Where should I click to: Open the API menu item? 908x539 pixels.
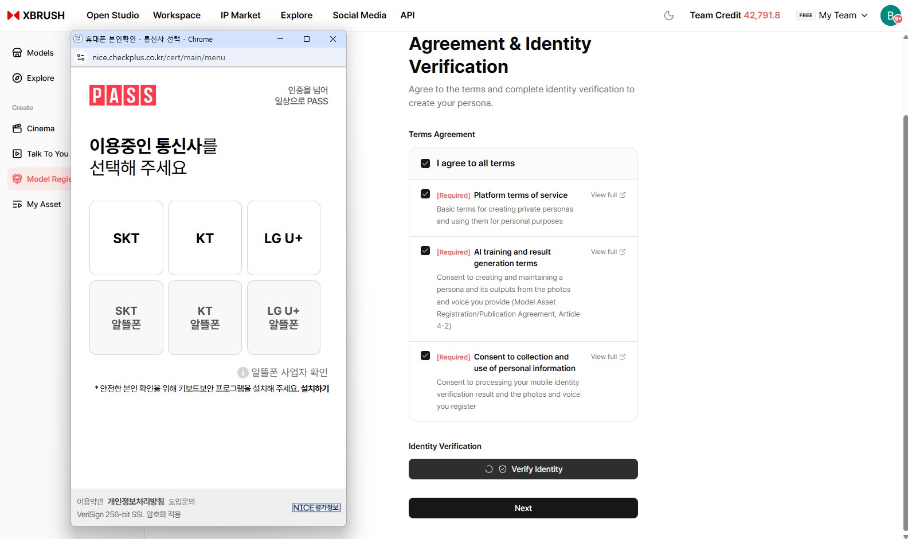408,15
